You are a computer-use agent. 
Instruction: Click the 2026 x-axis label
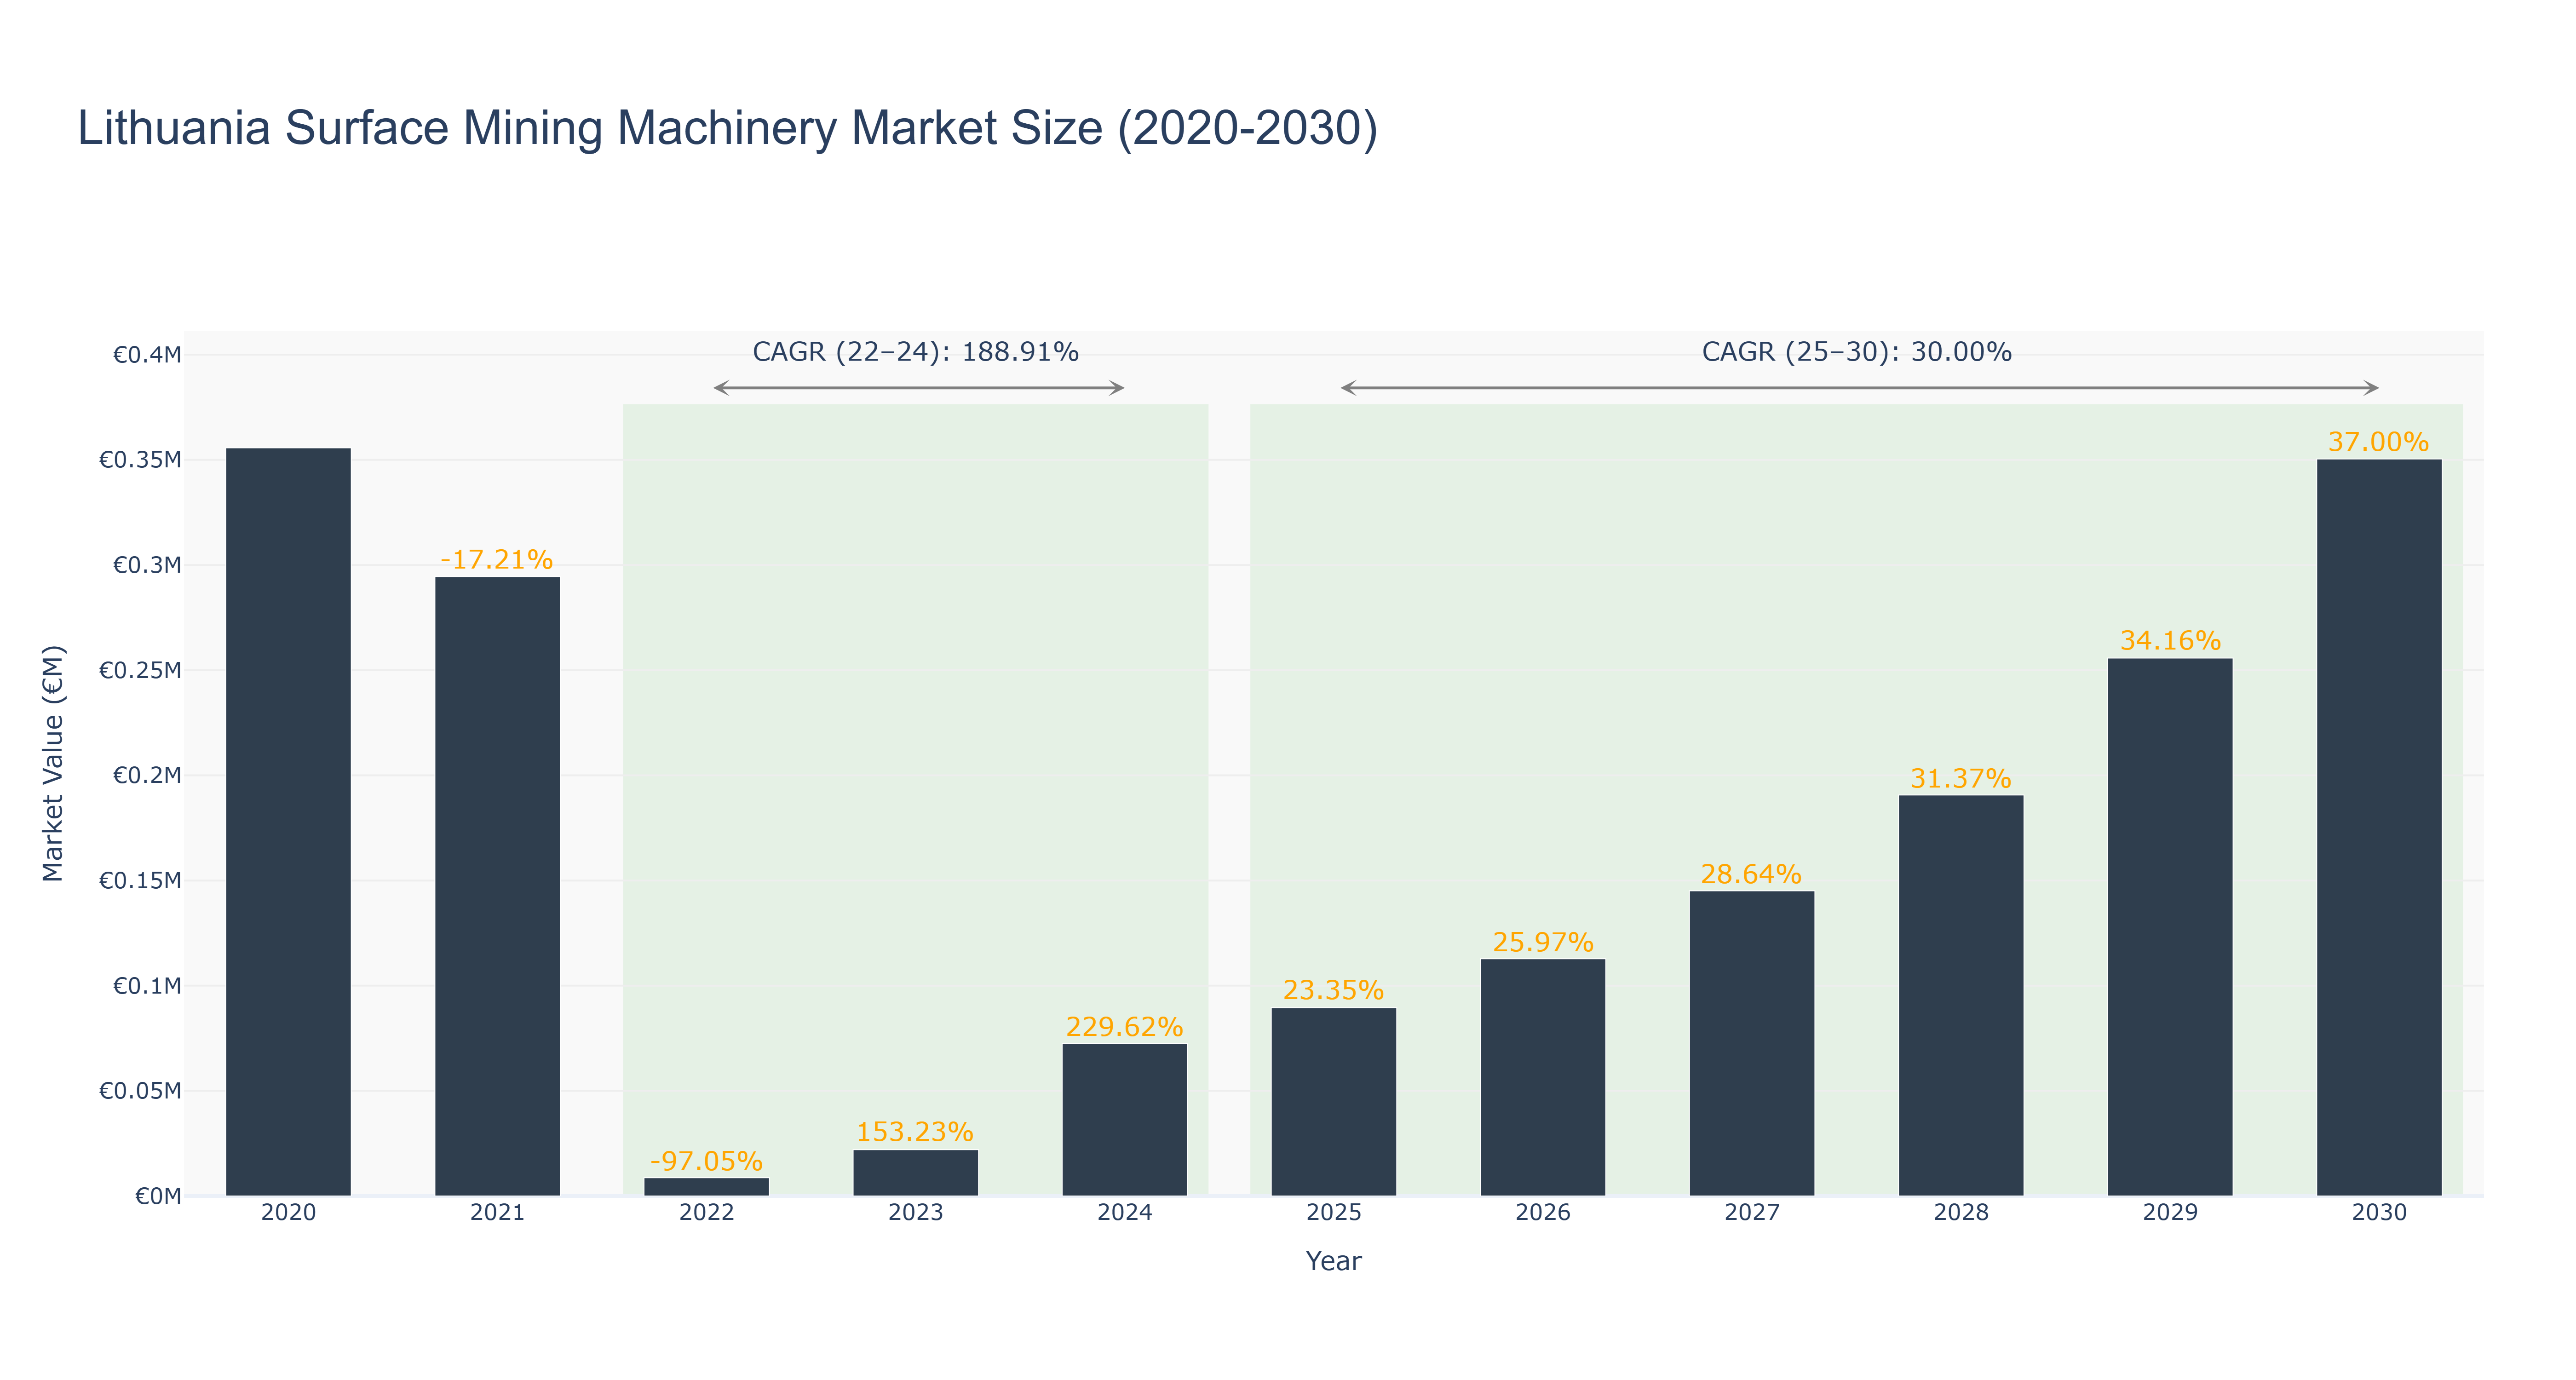pyautogui.click(x=1543, y=1213)
